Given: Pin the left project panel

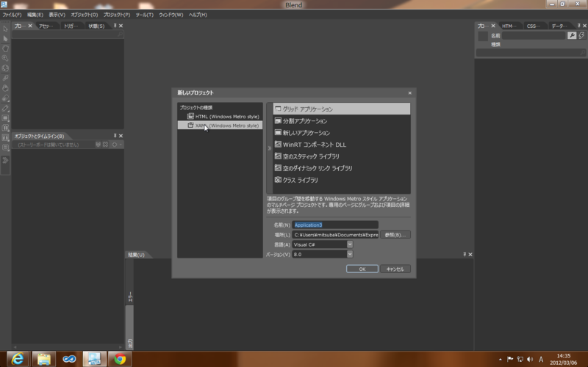Looking at the screenshot, I should click(115, 26).
